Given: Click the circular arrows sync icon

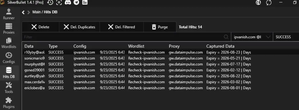Looking at the screenshot, I should 269,3.
